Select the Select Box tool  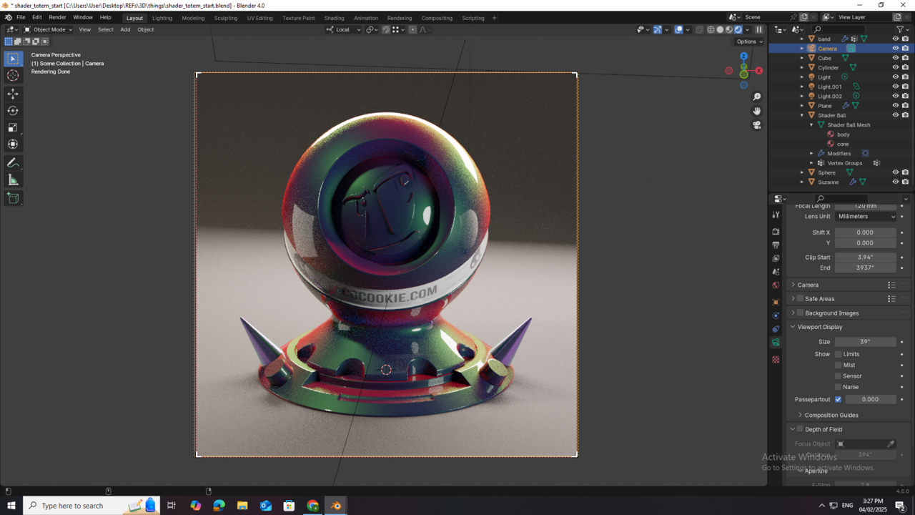13,59
